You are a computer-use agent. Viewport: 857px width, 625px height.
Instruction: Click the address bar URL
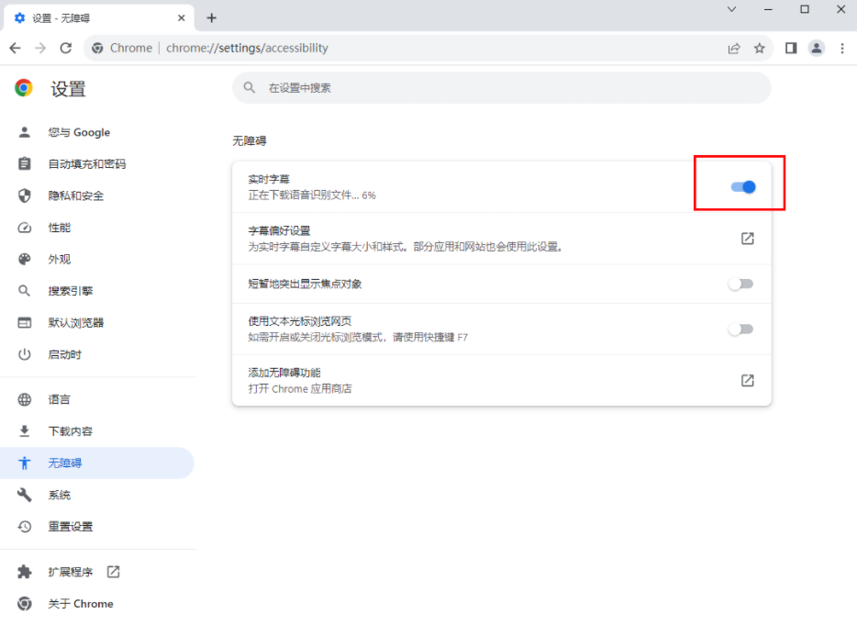(x=247, y=48)
